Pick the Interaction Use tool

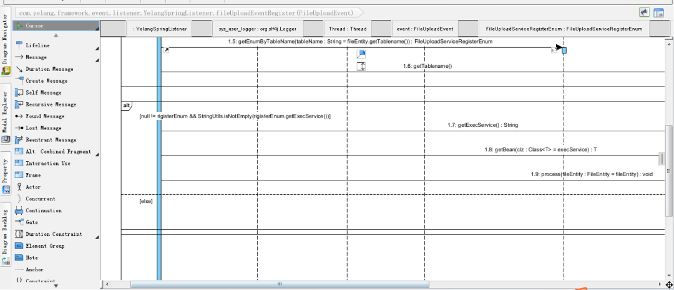pyautogui.click(x=47, y=163)
